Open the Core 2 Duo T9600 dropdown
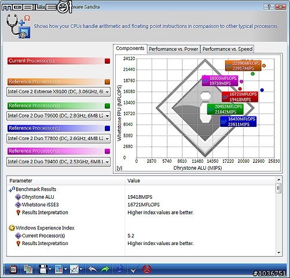Viewport: 290px width, 278px height. click(58, 116)
